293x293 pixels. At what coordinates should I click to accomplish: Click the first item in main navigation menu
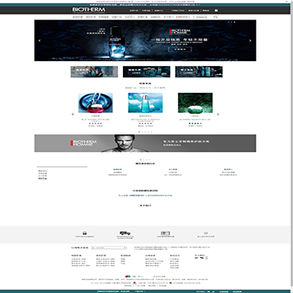tap(77, 17)
